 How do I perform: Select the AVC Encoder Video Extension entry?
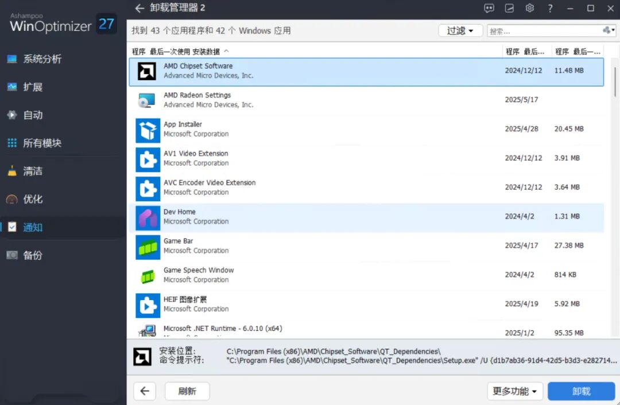(366, 188)
